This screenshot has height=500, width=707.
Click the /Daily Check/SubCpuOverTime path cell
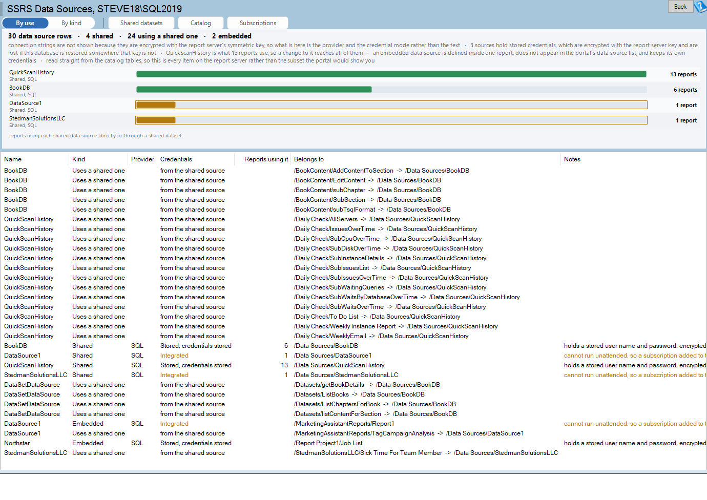coord(388,239)
